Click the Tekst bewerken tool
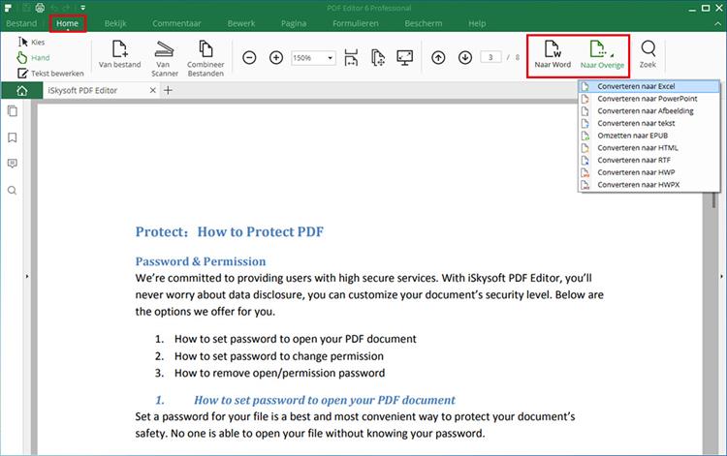 (50, 74)
